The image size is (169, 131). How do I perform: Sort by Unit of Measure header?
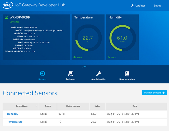(x=73, y=106)
